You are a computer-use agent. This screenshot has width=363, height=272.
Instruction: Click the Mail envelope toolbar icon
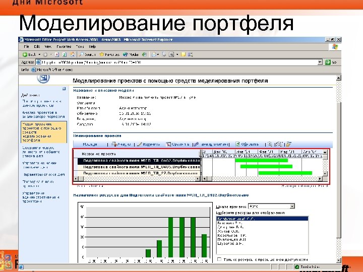(x=154, y=54)
